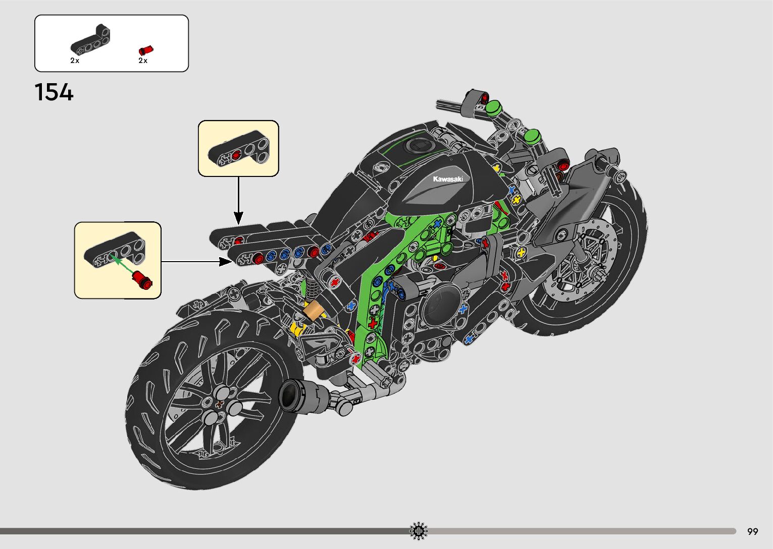
Task: Click the Kawasaki logo on the fuel tank
Action: tap(447, 179)
